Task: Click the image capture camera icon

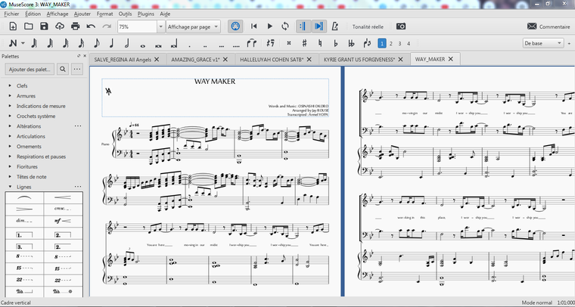Action: click(x=400, y=26)
